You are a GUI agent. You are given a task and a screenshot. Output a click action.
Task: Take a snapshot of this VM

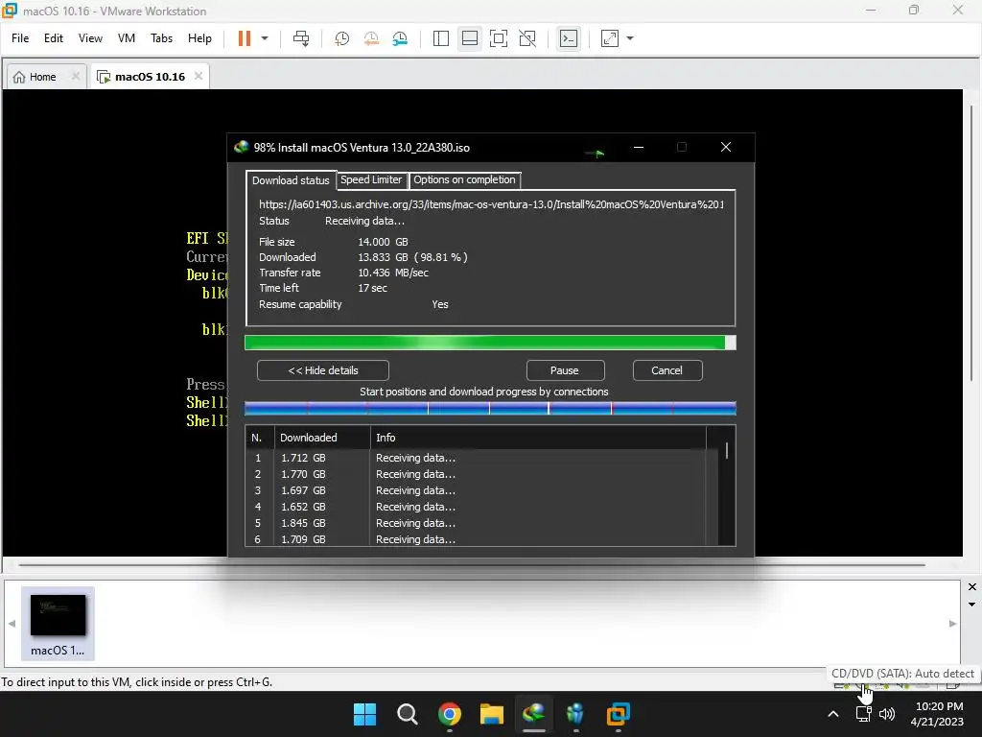pos(342,38)
